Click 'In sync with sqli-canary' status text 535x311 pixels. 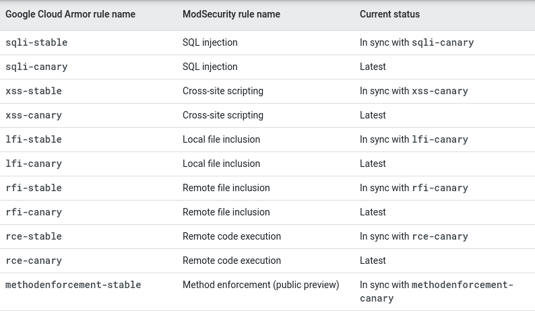click(416, 42)
